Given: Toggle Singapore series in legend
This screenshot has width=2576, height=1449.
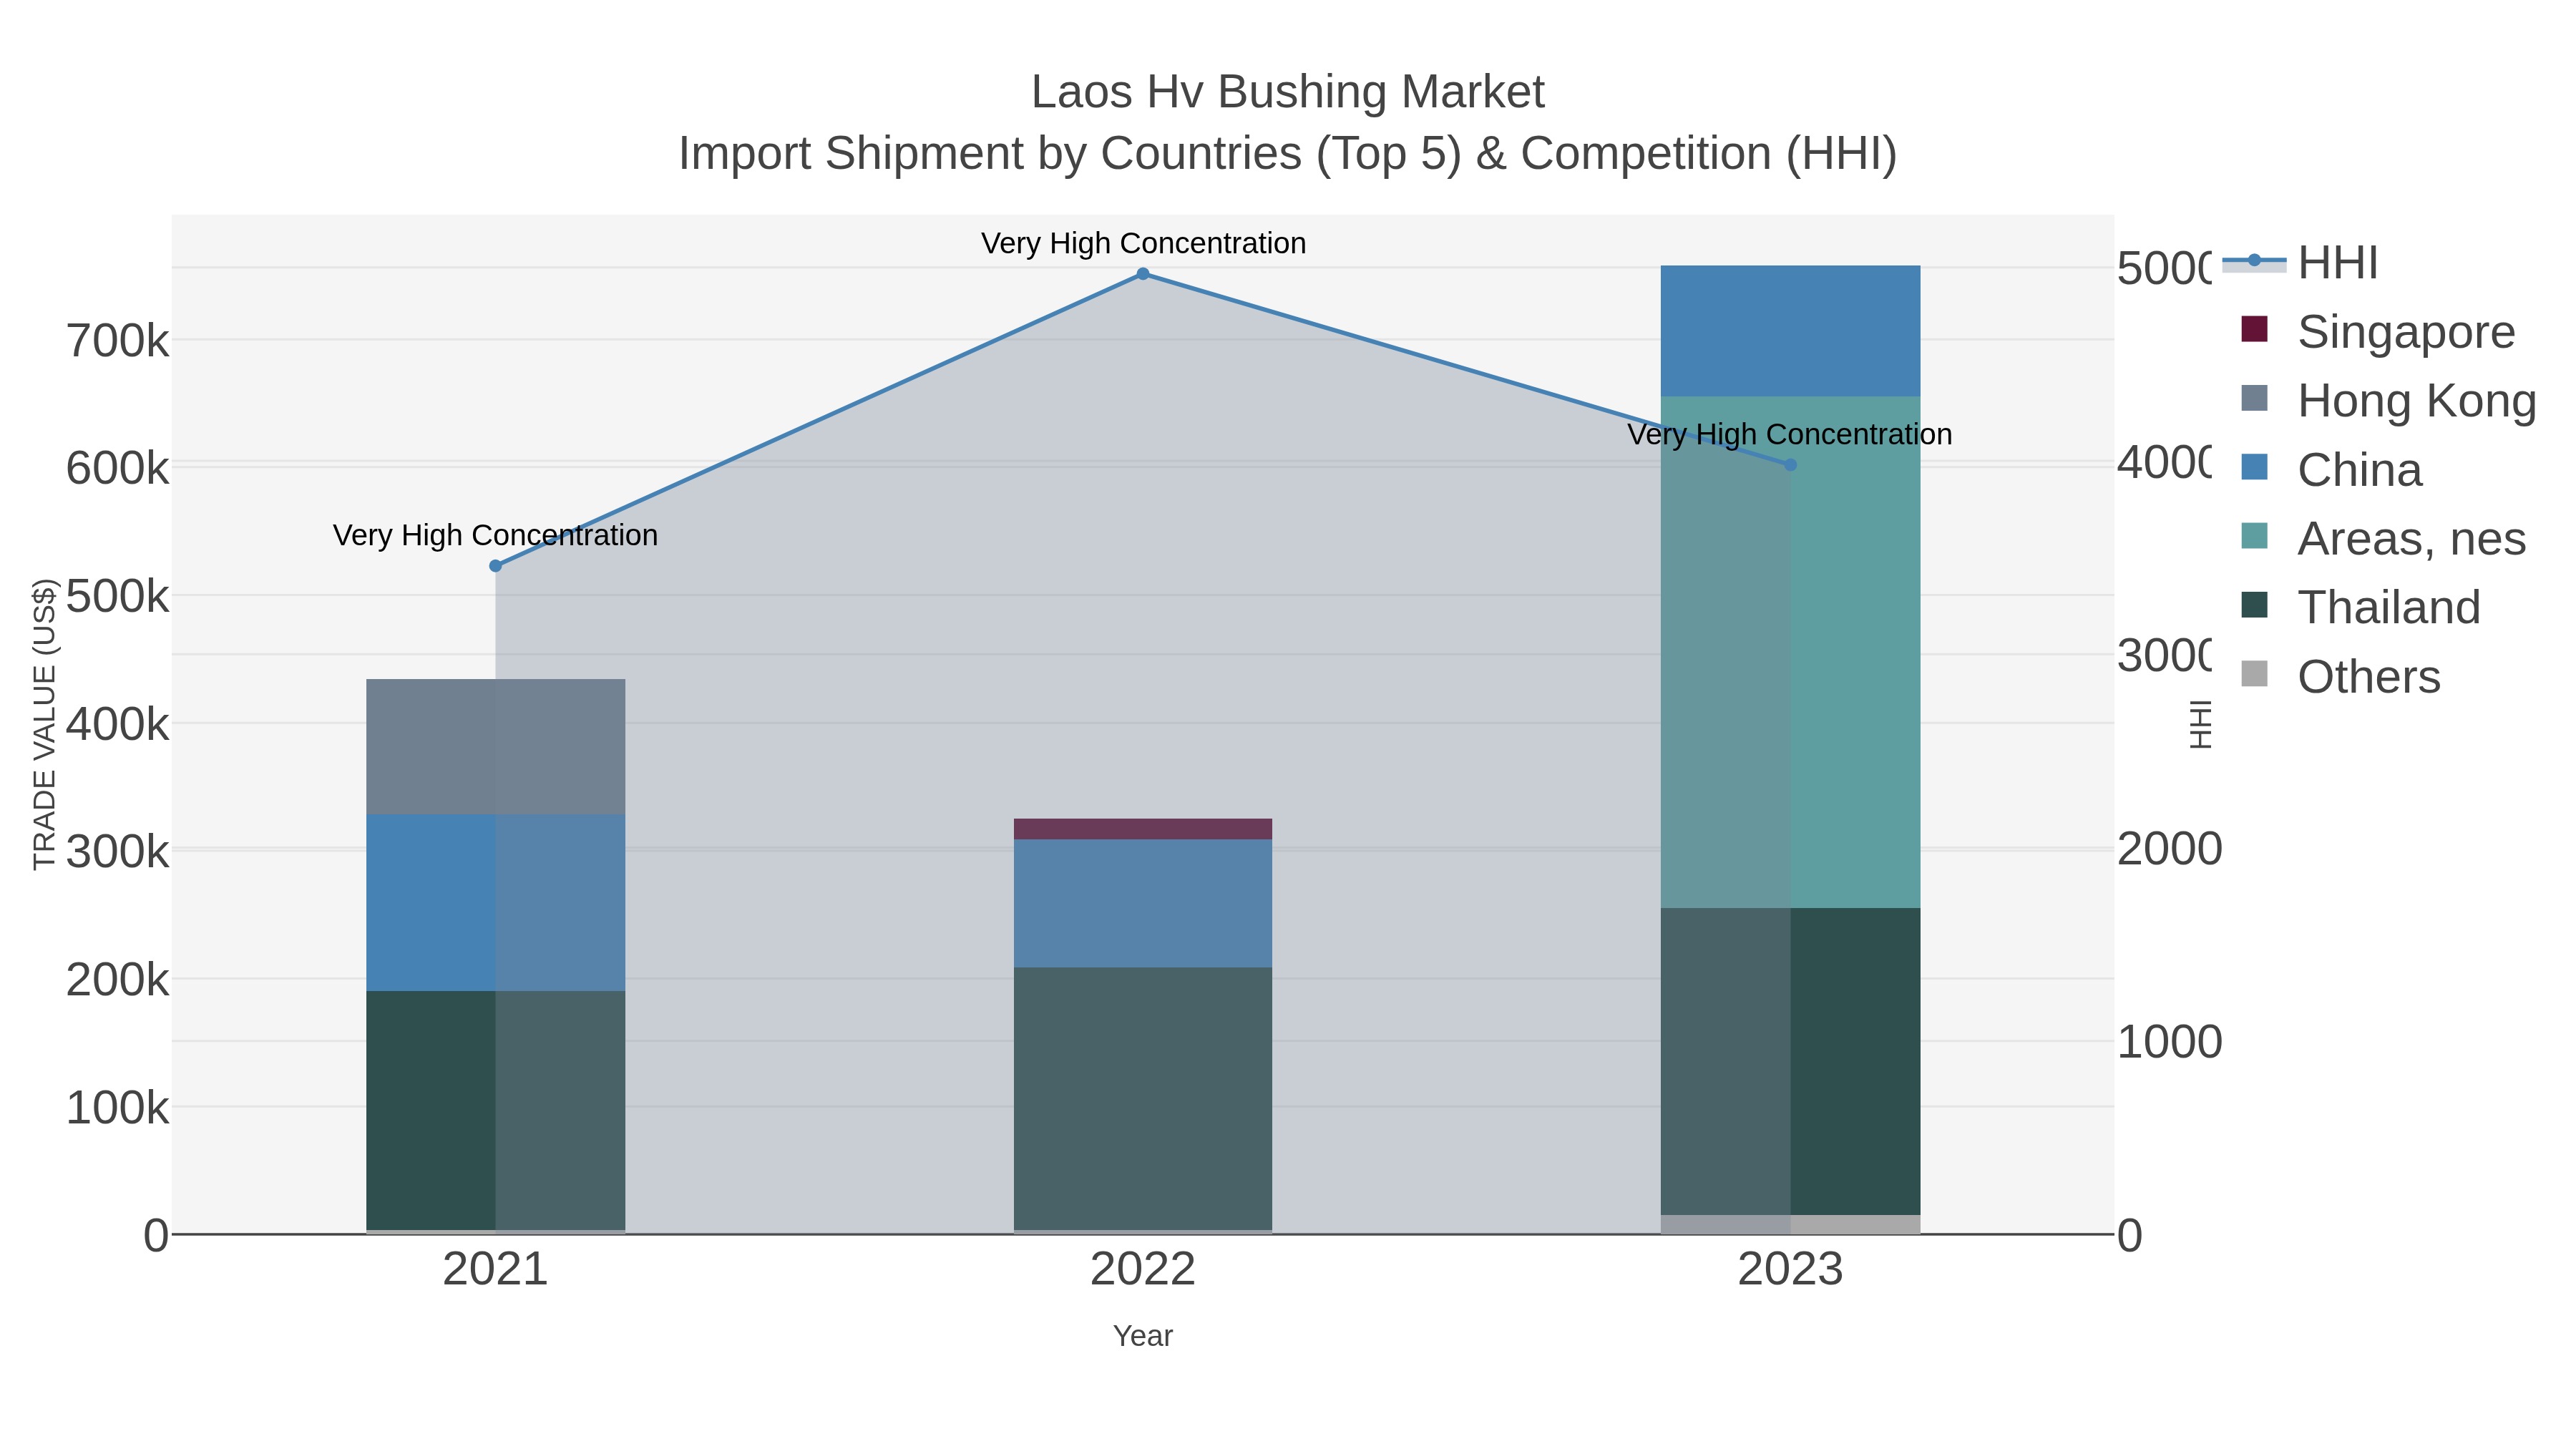Looking at the screenshot, I should pyautogui.click(x=2378, y=332).
